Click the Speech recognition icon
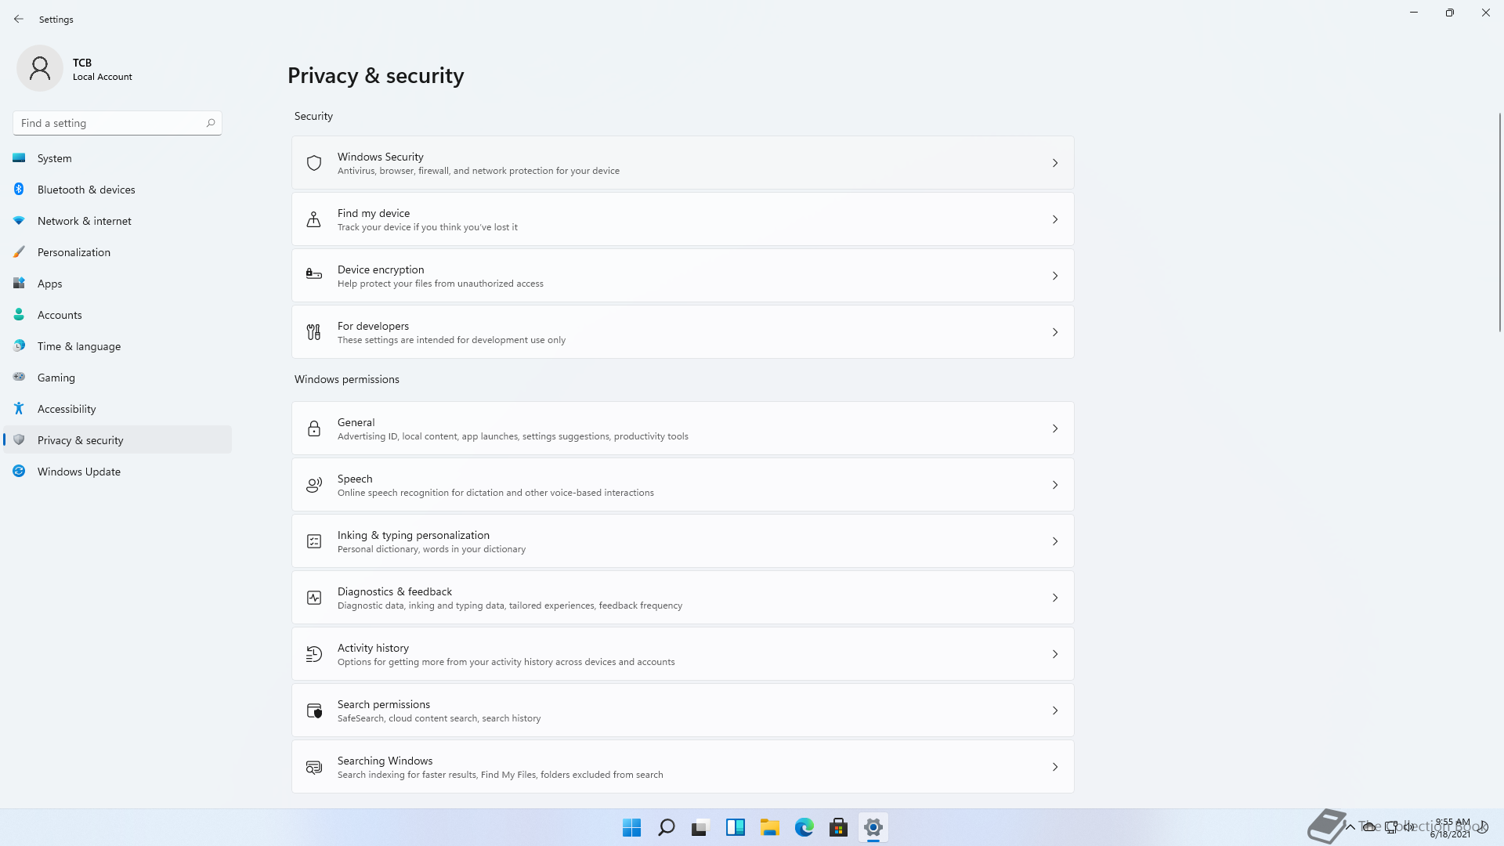The width and height of the screenshot is (1504, 846). [x=314, y=485]
